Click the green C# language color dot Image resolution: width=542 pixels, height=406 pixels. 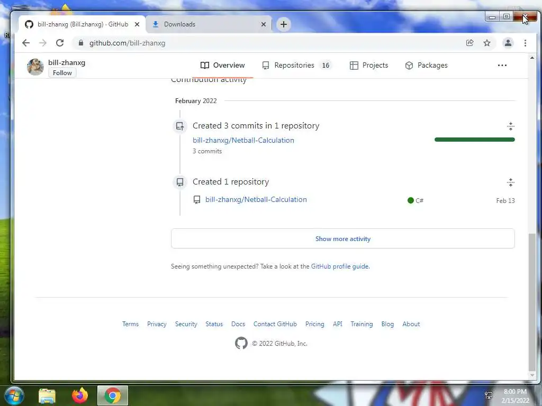pos(411,200)
